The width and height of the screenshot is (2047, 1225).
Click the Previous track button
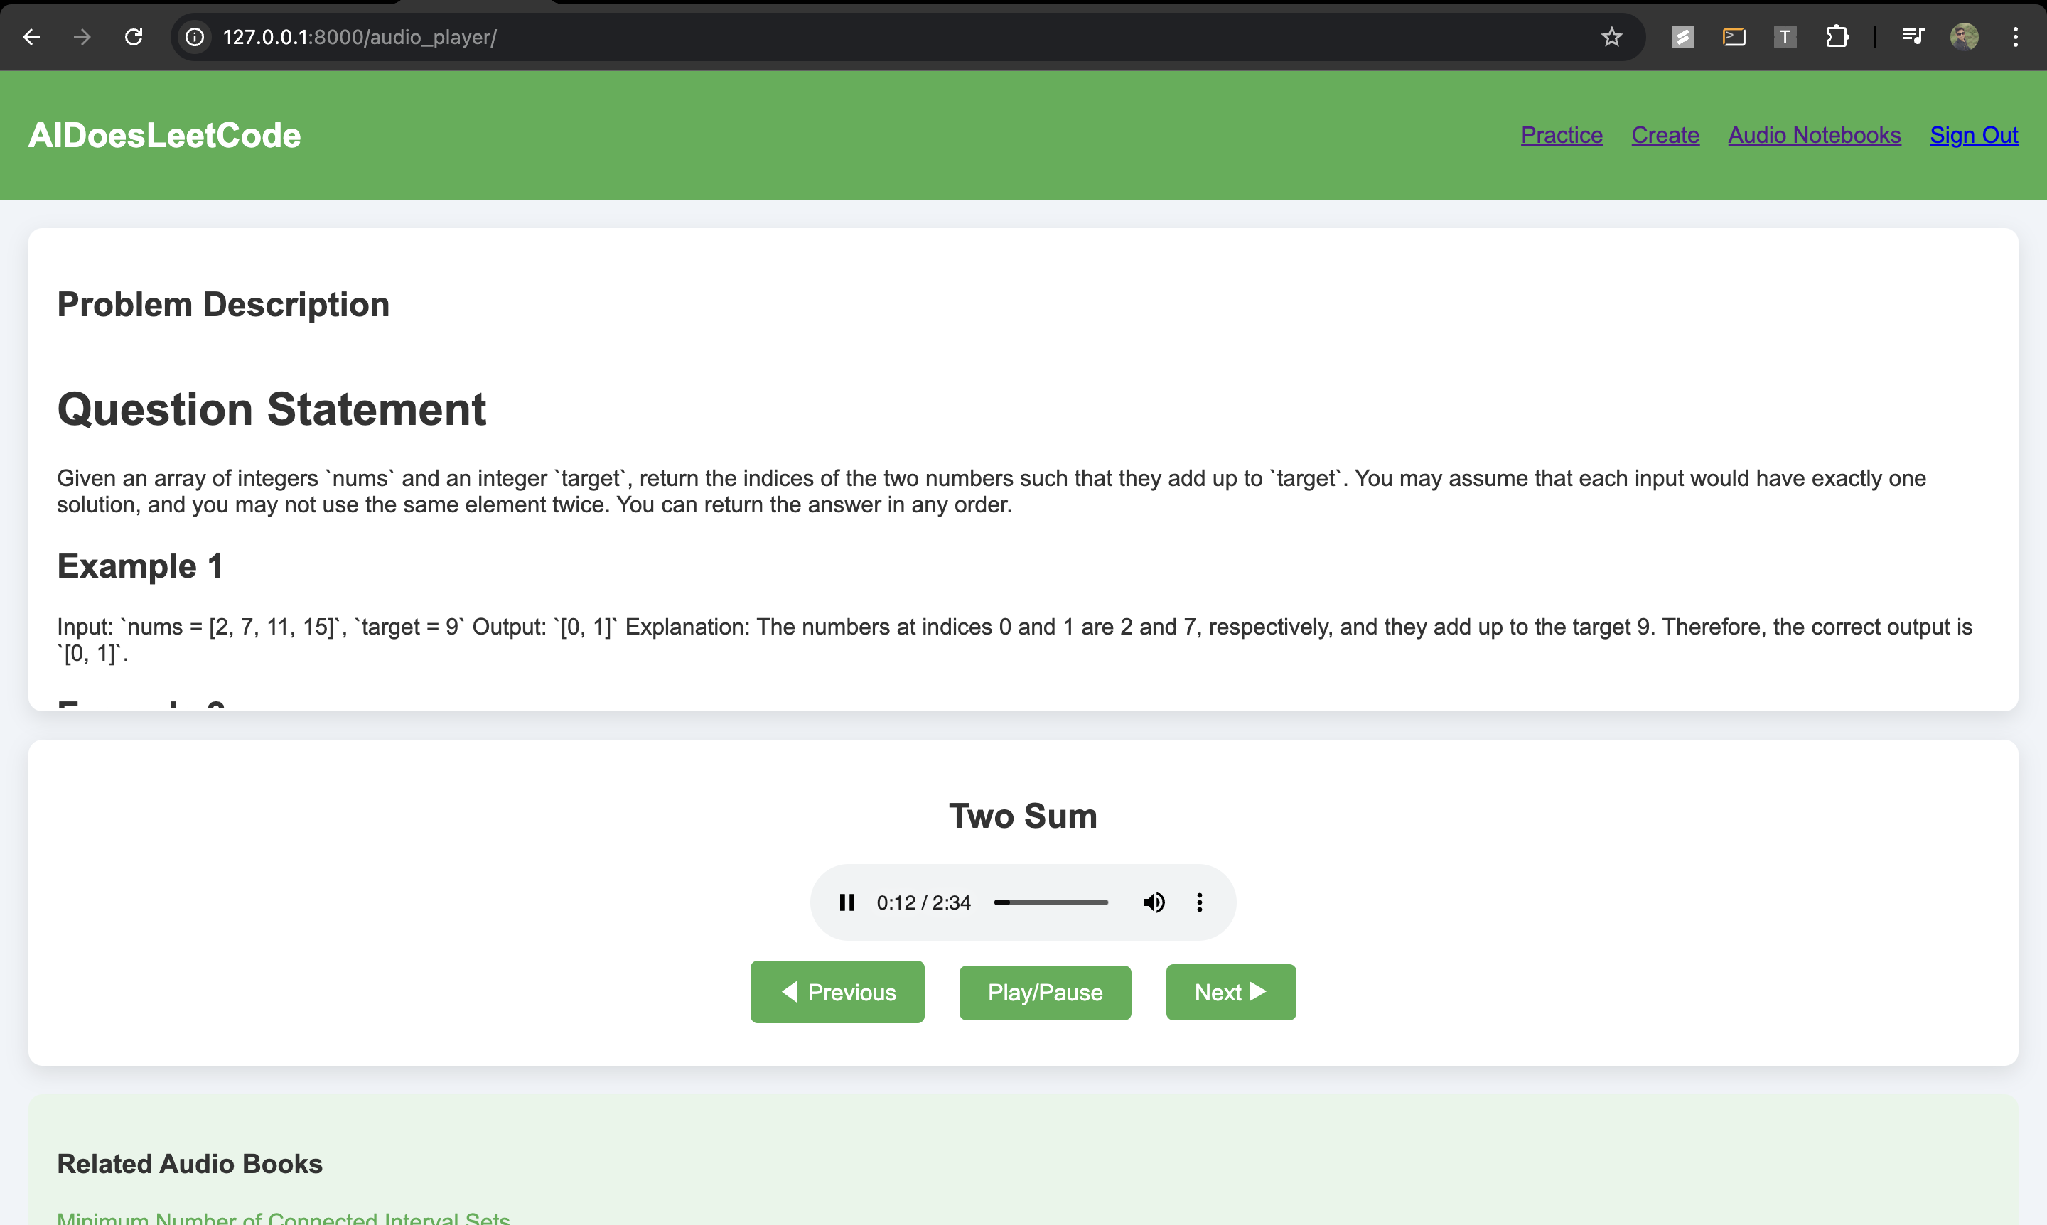(837, 991)
